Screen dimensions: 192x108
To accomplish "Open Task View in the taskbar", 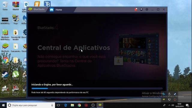I will click(58, 105).
